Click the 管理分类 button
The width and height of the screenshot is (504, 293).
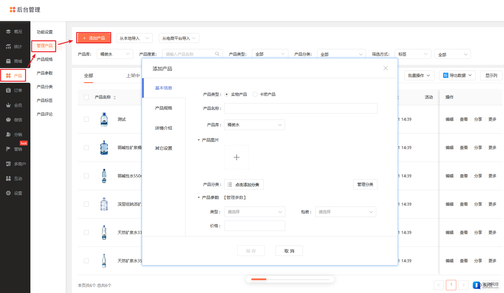[x=365, y=184]
